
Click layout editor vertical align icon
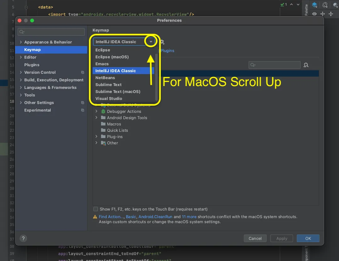(x=331, y=14)
